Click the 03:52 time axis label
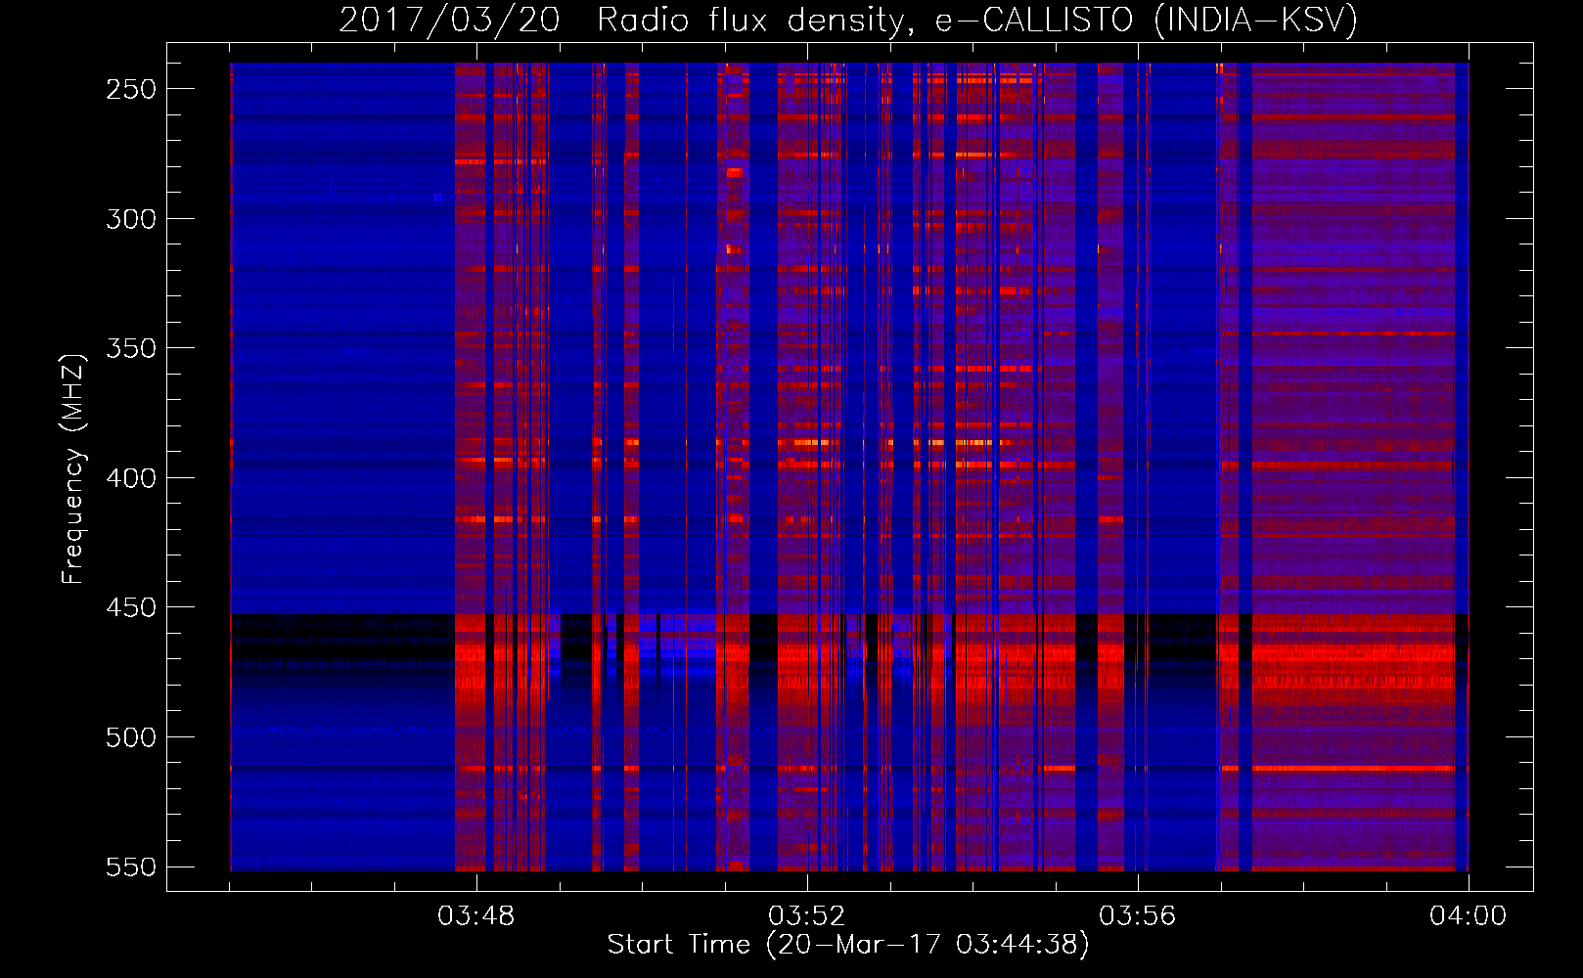 [x=806, y=916]
